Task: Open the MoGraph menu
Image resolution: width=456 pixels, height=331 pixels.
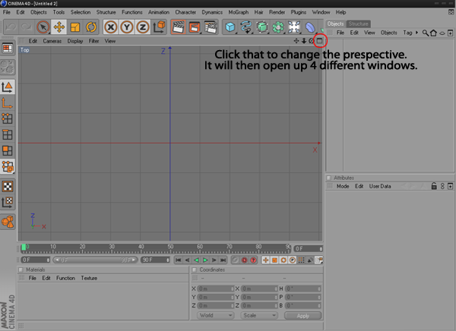Action: [x=239, y=12]
